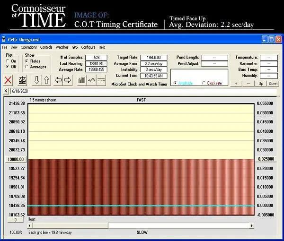Click the Pend Adjust field
This screenshot has width=284, height=241.
pos(214,64)
